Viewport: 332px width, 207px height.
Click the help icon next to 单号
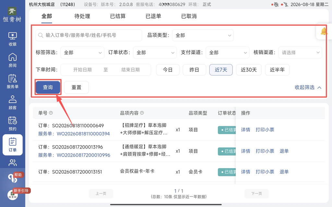(x=51, y=113)
